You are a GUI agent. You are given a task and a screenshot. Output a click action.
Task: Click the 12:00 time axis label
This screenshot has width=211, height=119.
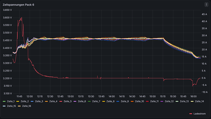(x=30, y=96)
